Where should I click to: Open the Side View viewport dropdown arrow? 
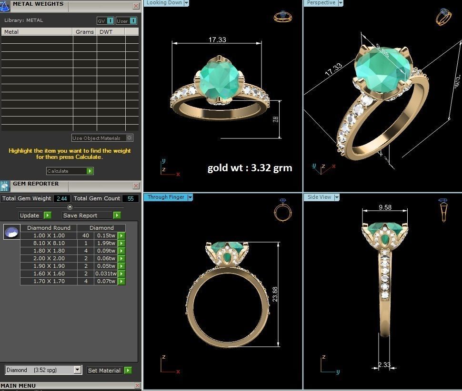(337, 197)
